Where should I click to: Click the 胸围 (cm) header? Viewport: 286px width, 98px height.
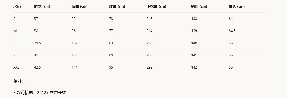coord(80,7)
